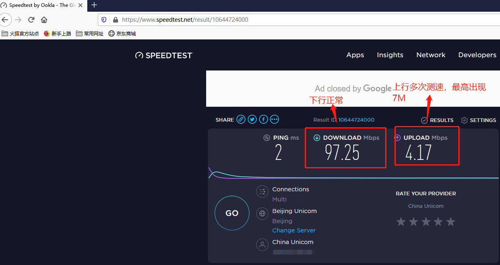
Task: Click the Beijing Unicom server name
Action: pos(294,211)
